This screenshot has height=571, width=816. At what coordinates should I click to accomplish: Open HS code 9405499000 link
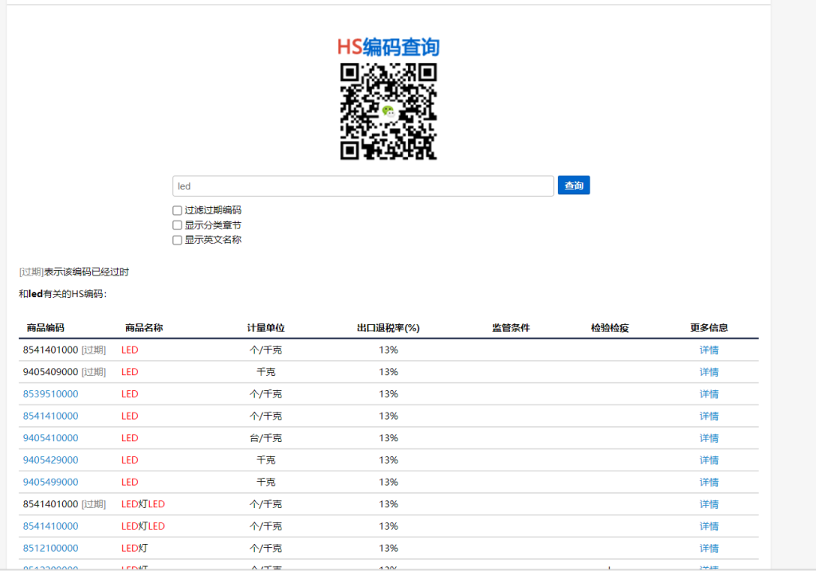tap(50, 482)
